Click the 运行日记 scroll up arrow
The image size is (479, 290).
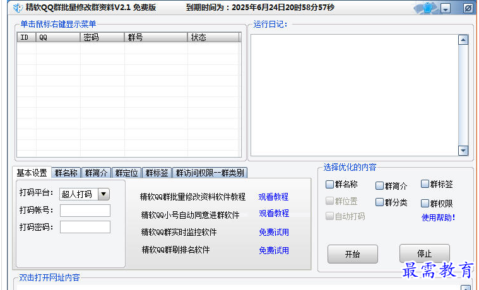point(463,40)
